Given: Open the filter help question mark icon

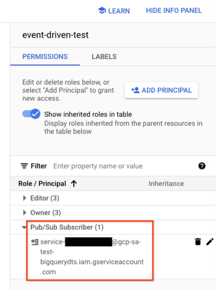Looking at the screenshot, I should 202,166.
